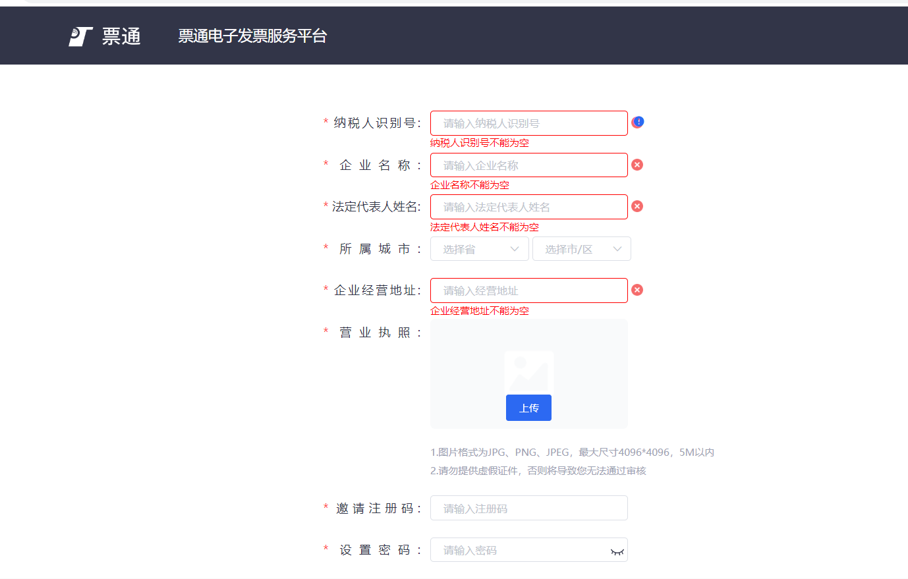The height and width of the screenshot is (579, 908).
Task: Click the 邀请注册码 field label
Action: tap(378, 509)
